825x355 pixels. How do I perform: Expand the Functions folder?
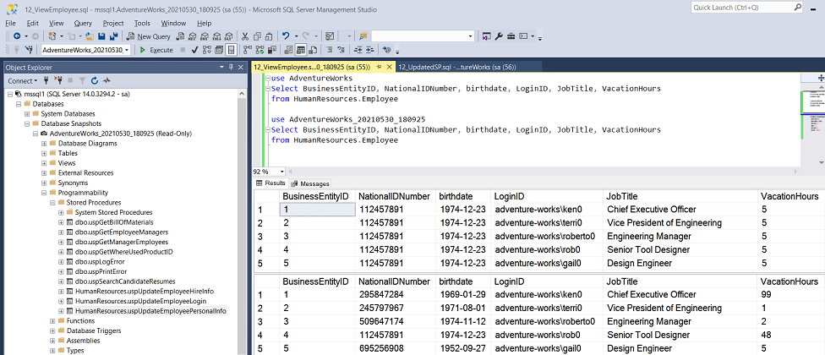click(52, 321)
